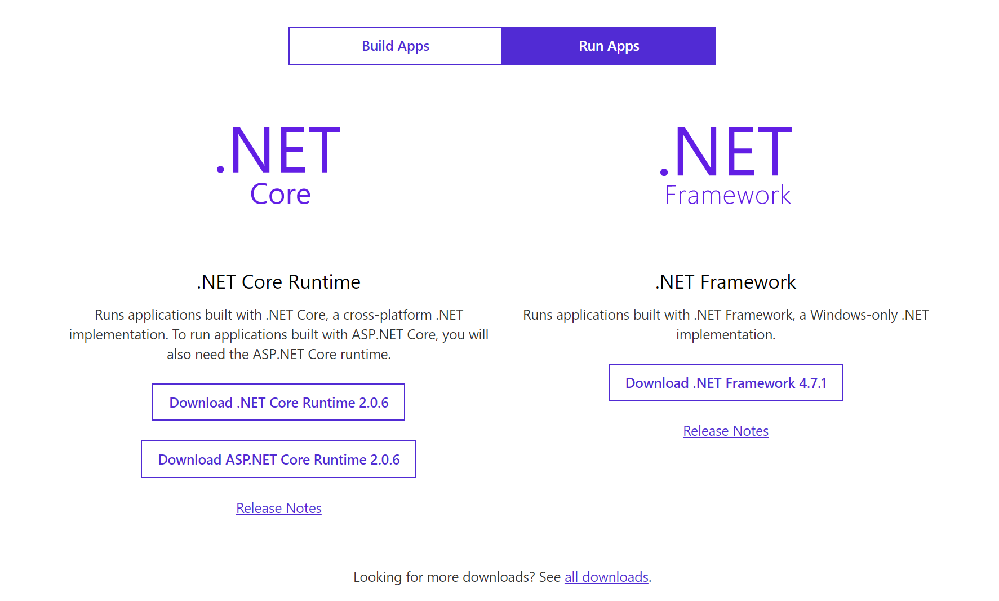Return to Build Apps downloads view
This screenshot has width=999, height=601.
(394, 46)
